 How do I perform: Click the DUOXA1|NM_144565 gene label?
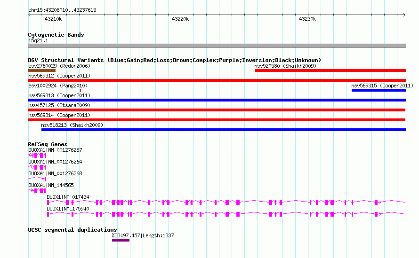pyautogui.click(x=51, y=185)
